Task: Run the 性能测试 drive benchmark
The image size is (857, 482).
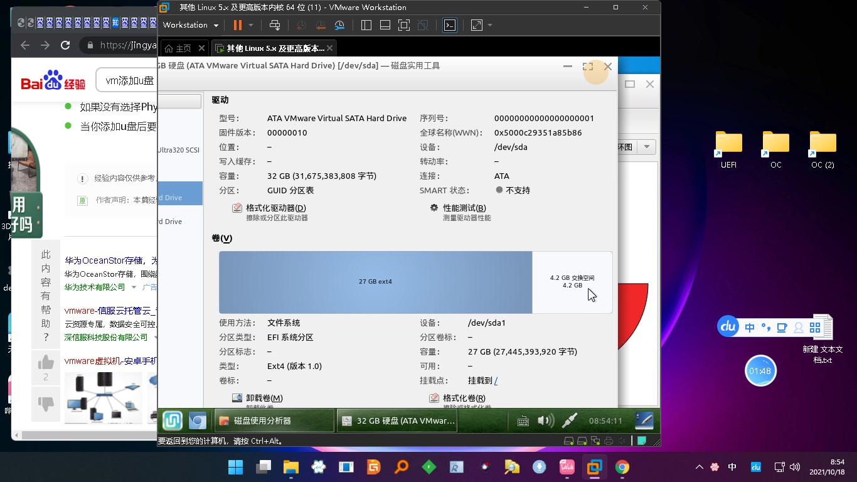Action: click(460, 212)
